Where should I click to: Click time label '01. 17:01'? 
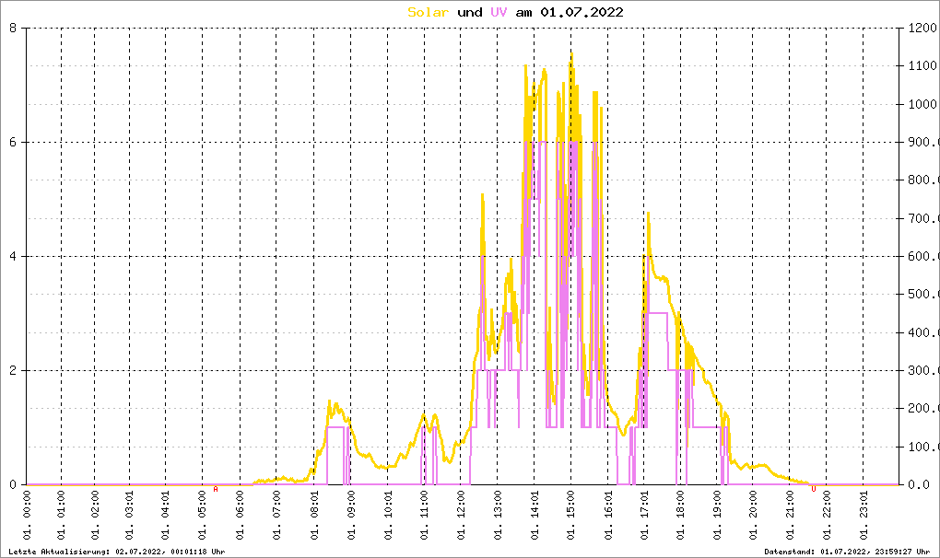tap(644, 515)
